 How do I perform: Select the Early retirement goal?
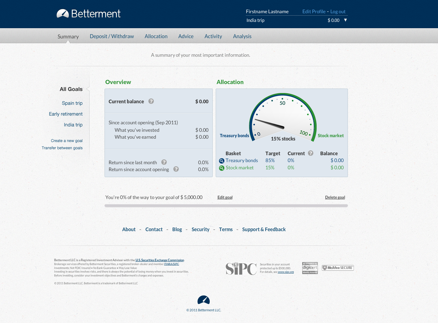pos(66,114)
